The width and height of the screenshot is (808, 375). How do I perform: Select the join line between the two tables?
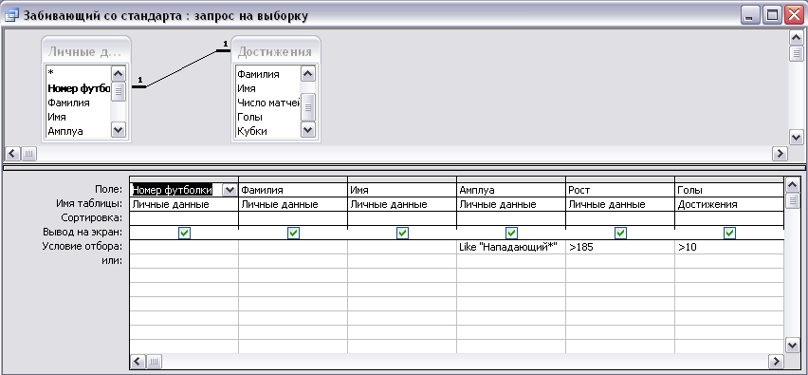[181, 69]
